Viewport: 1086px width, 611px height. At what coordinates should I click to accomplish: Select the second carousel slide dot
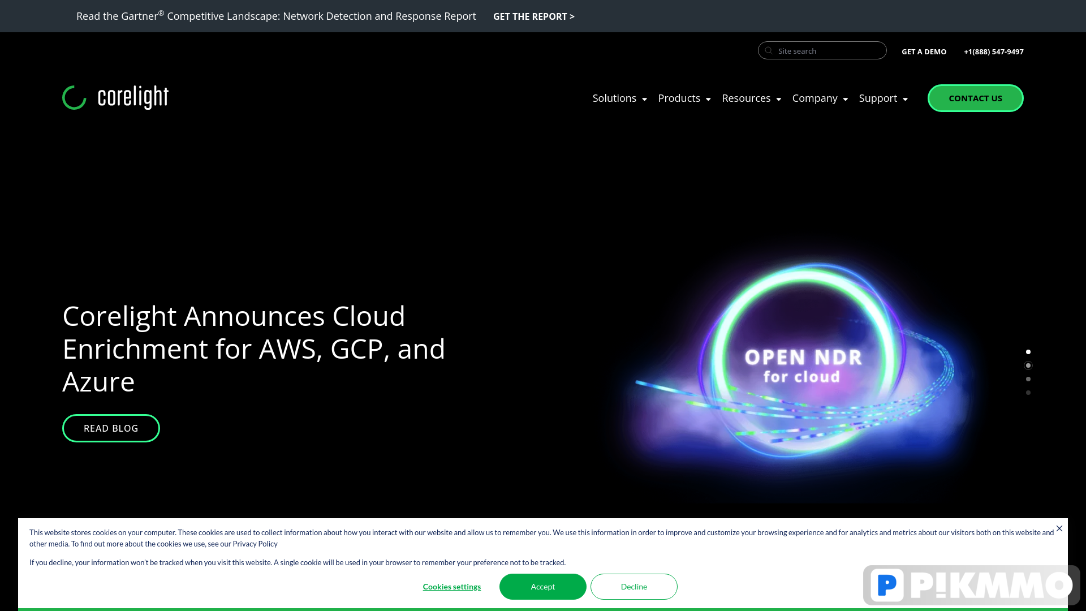pyautogui.click(x=1028, y=365)
